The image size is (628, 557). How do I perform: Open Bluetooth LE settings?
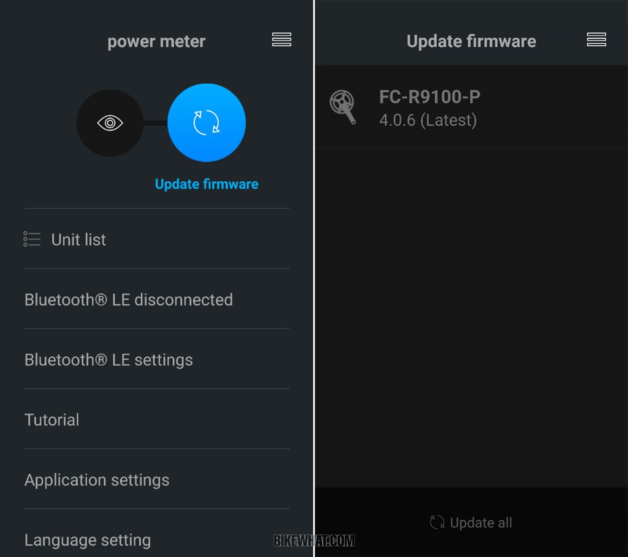pyautogui.click(x=157, y=359)
